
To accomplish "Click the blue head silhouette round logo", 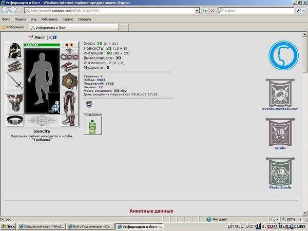I will [x=283, y=55].
